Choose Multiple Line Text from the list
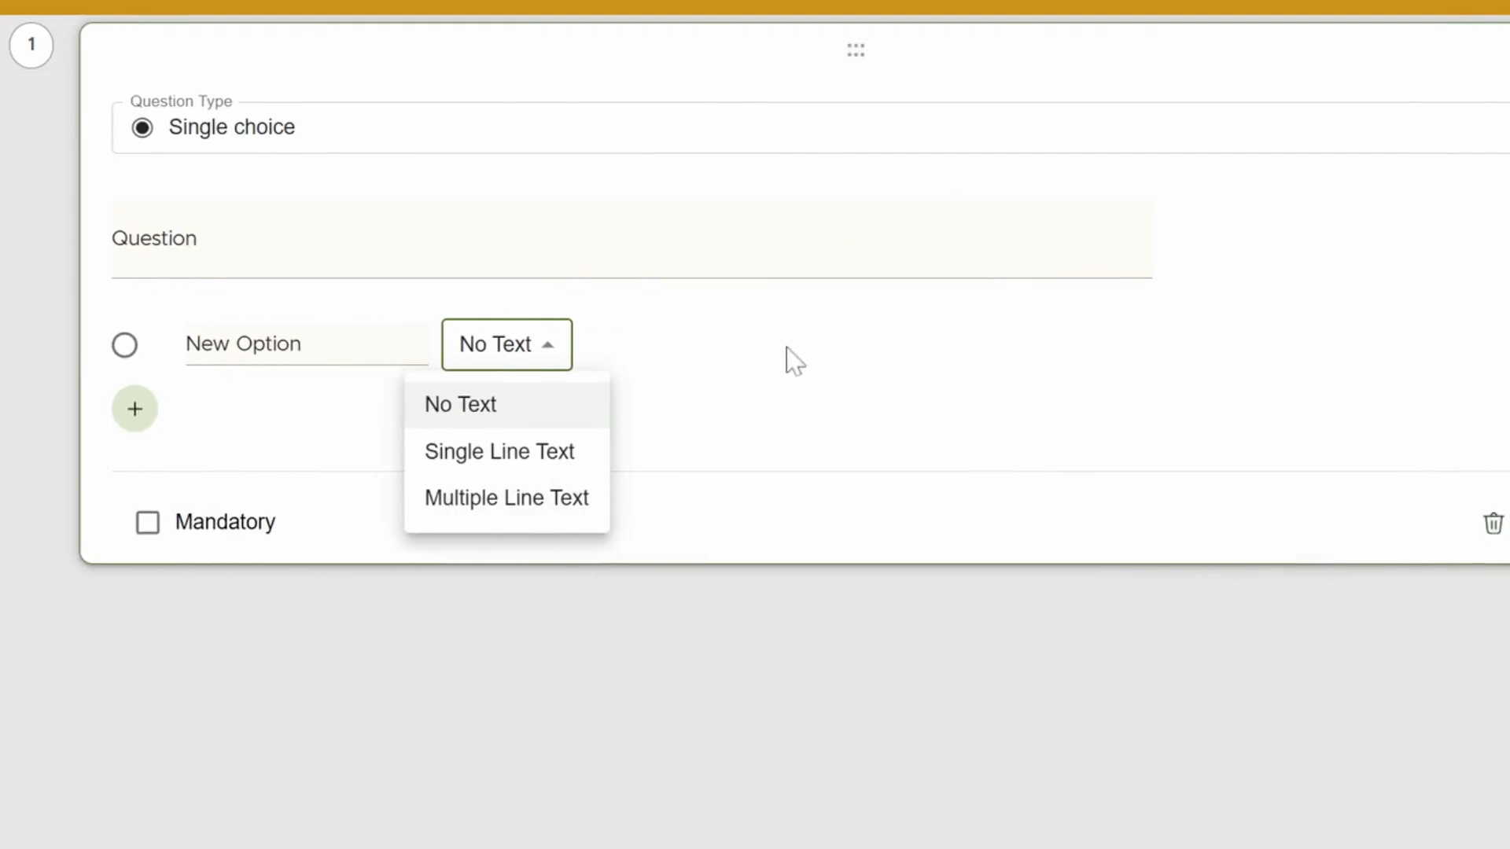Image resolution: width=1510 pixels, height=849 pixels. point(506,498)
